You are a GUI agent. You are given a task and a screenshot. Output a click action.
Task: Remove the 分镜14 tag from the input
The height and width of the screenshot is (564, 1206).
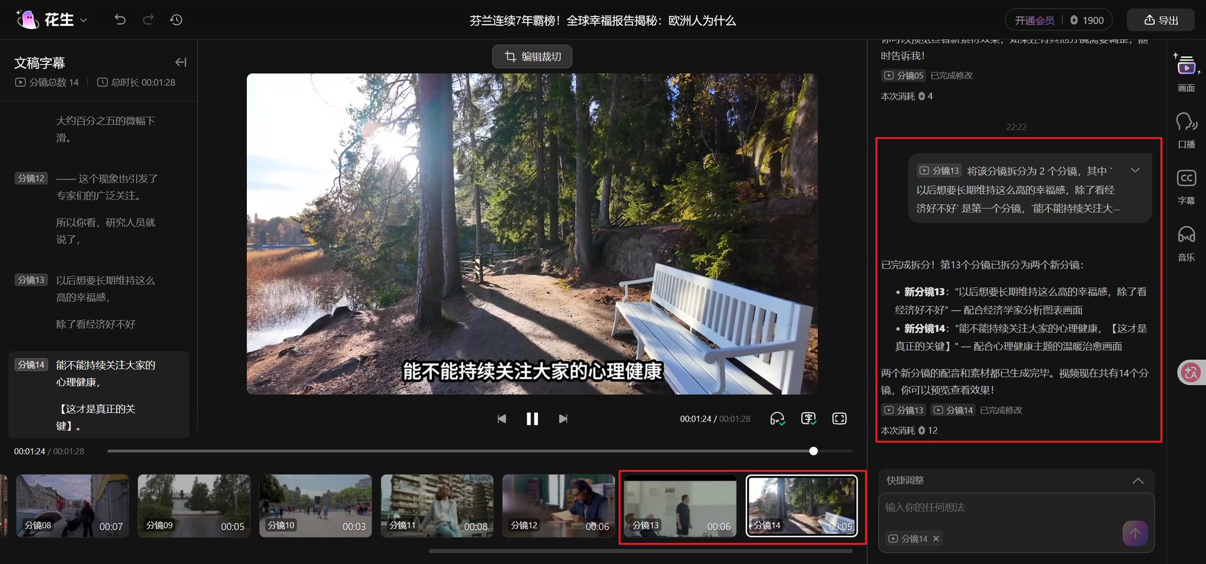point(936,539)
